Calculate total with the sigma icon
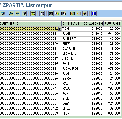The height and width of the screenshot is (119, 122). coord(33,14)
